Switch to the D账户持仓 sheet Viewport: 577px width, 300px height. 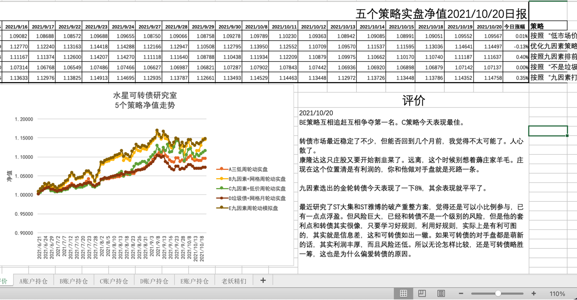click(154, 281)
